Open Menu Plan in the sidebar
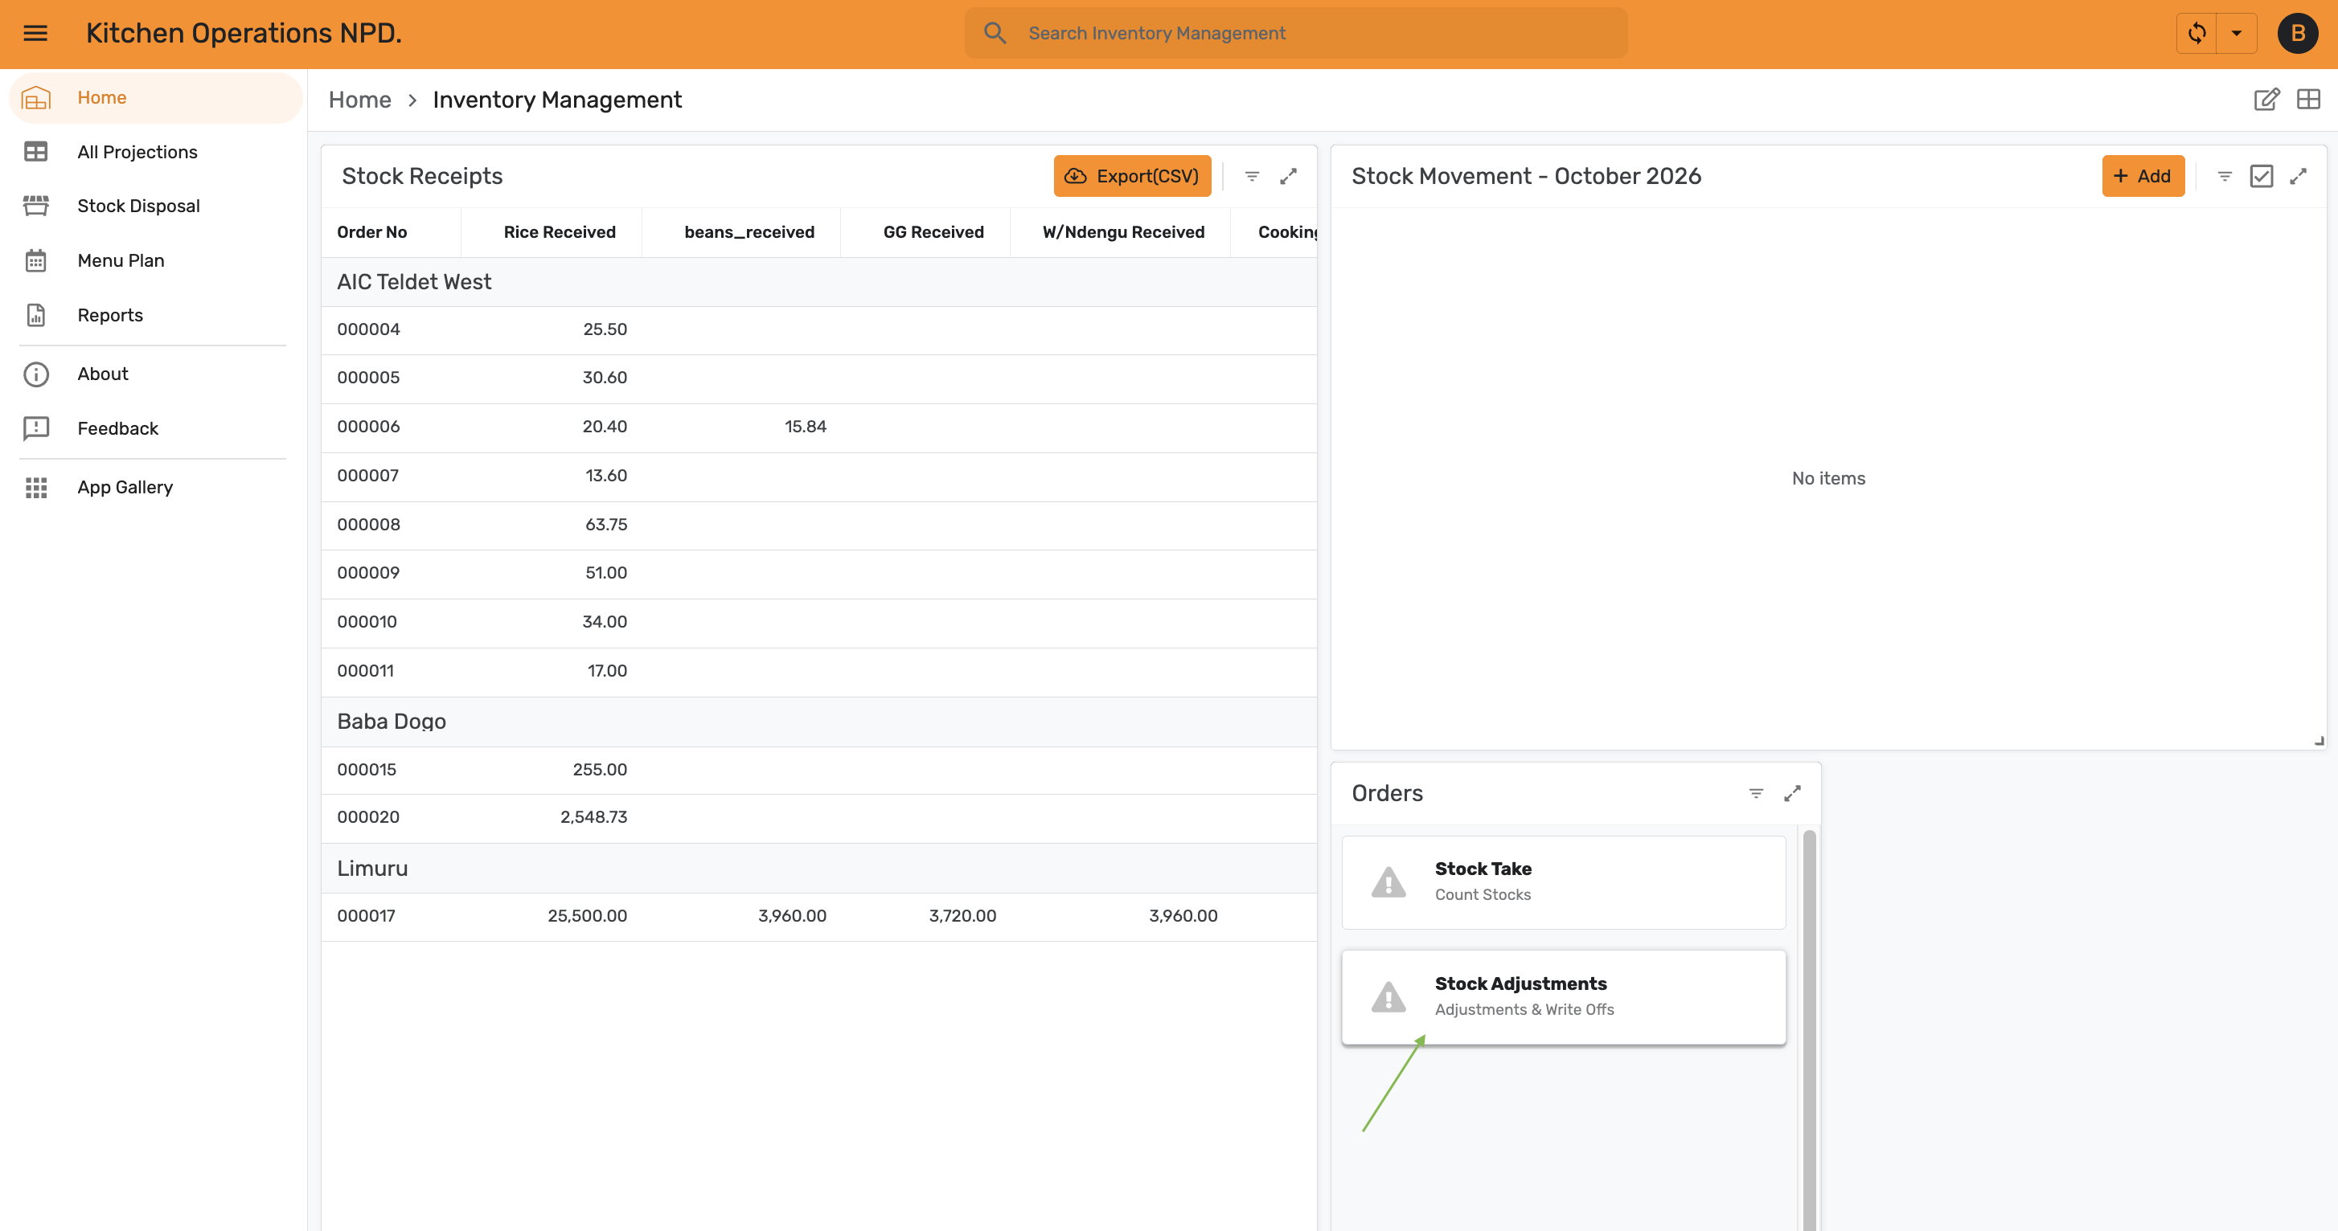Viewport: 2338px width, 1231px height. pyautogui.click(x=155, y=260)
